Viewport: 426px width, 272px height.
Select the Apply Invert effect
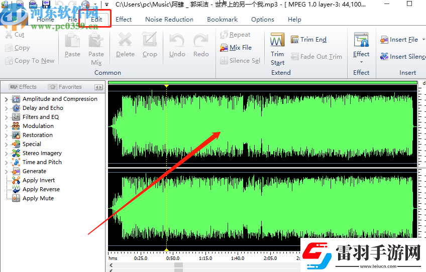click(38, 180)
